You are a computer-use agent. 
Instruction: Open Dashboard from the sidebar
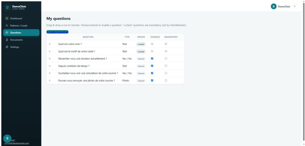point(21,18)
